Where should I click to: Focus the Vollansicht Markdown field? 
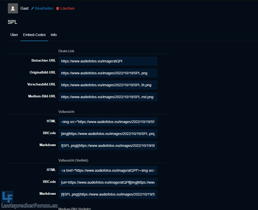pos(108,146)
